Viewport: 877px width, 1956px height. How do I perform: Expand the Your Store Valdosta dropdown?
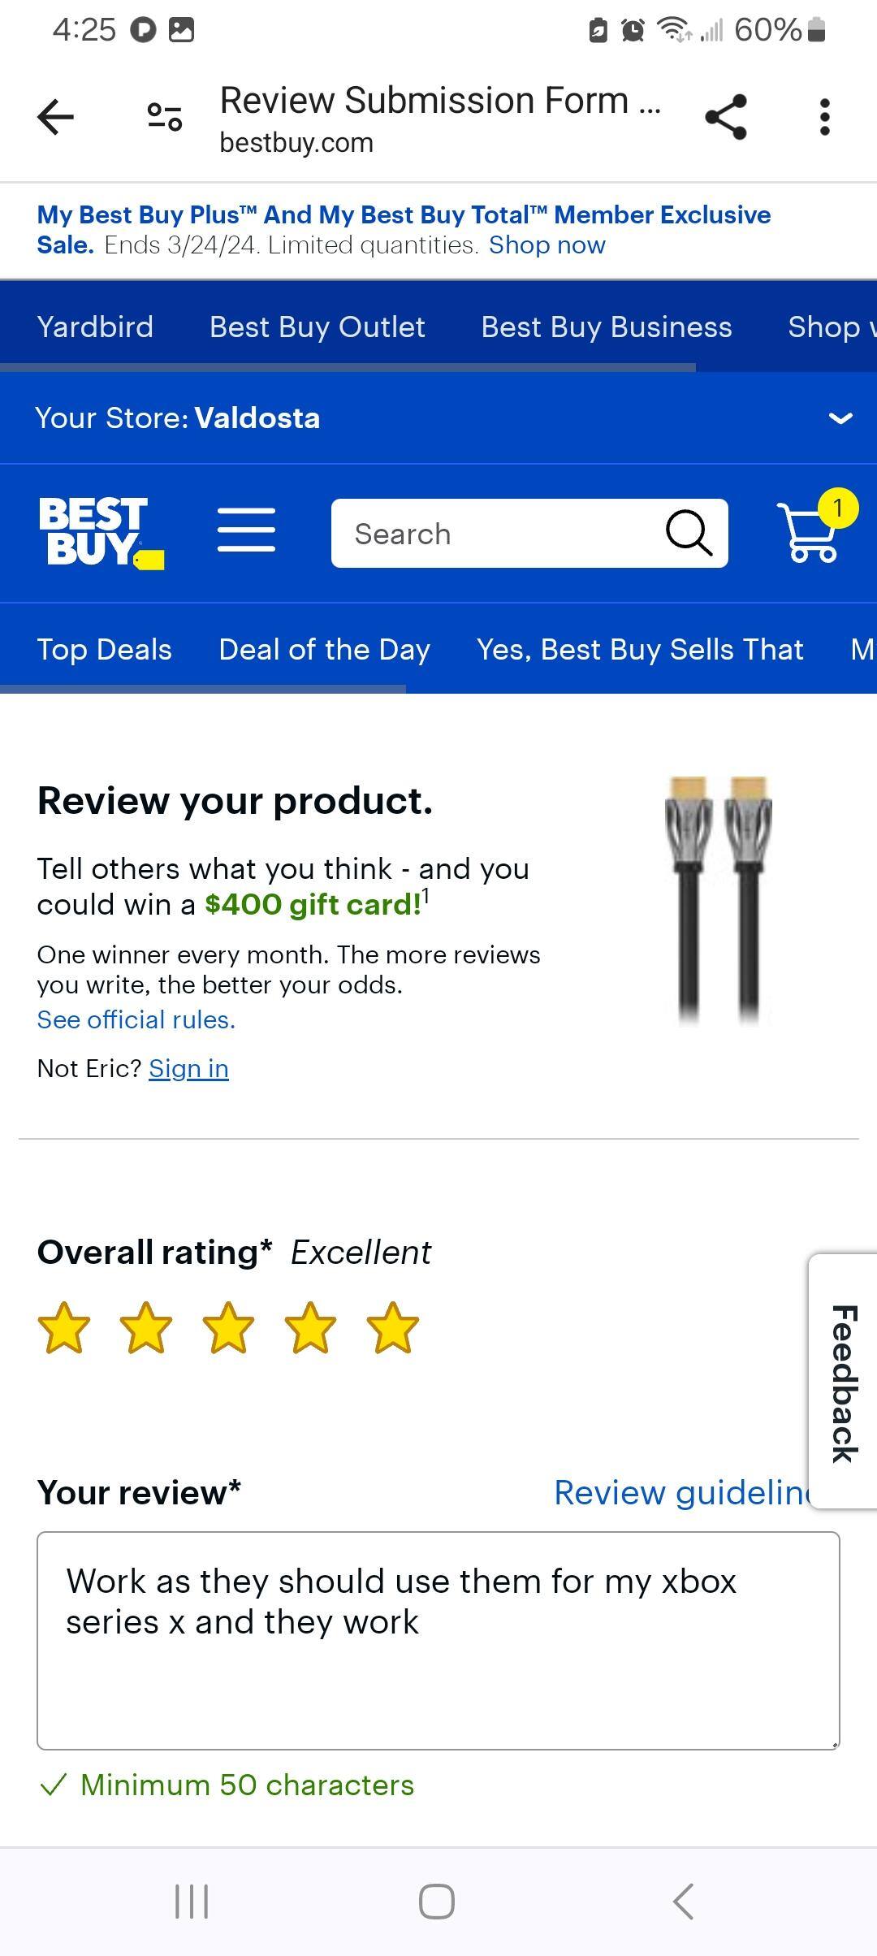[840, 418]
